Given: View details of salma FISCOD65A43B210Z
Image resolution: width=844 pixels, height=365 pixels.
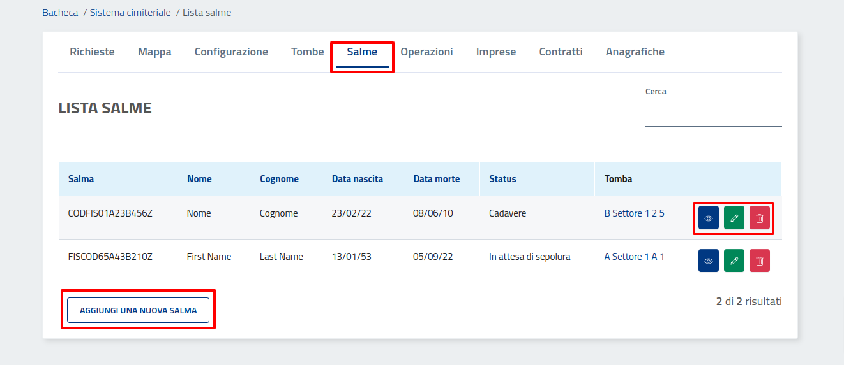Looking at the screenshot, I should (708, 261).
